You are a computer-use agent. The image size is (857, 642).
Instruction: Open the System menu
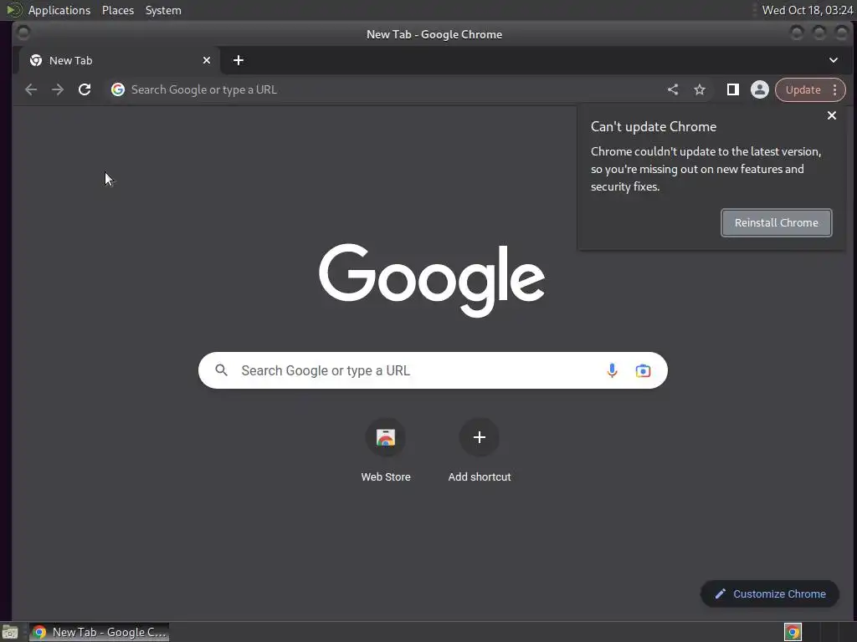click(163, 10)
